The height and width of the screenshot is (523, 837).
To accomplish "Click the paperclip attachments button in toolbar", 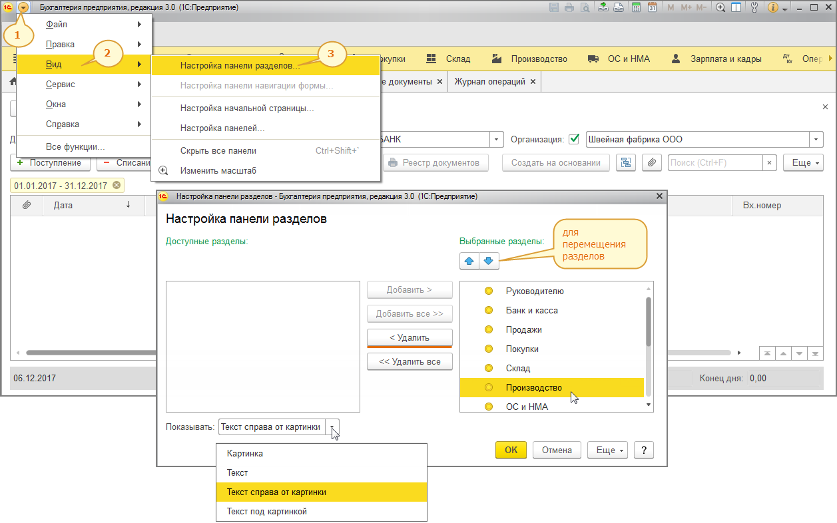I will [x=652, y=162].
